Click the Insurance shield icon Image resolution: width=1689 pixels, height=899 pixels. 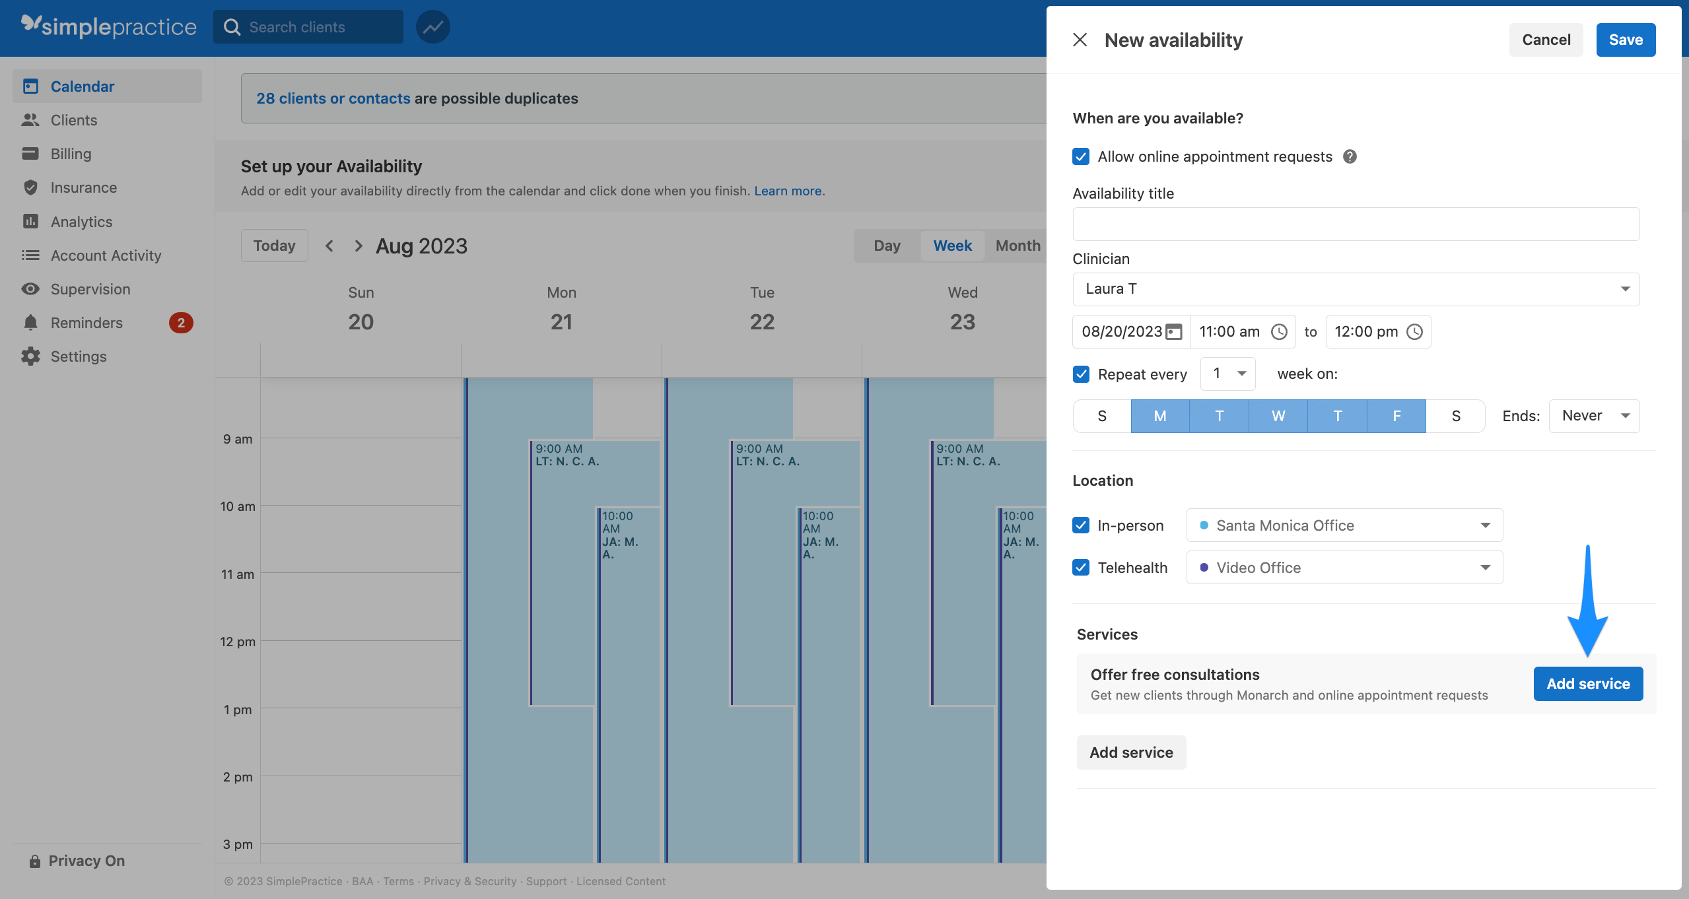pyautogui.click(x=31, y=187)
